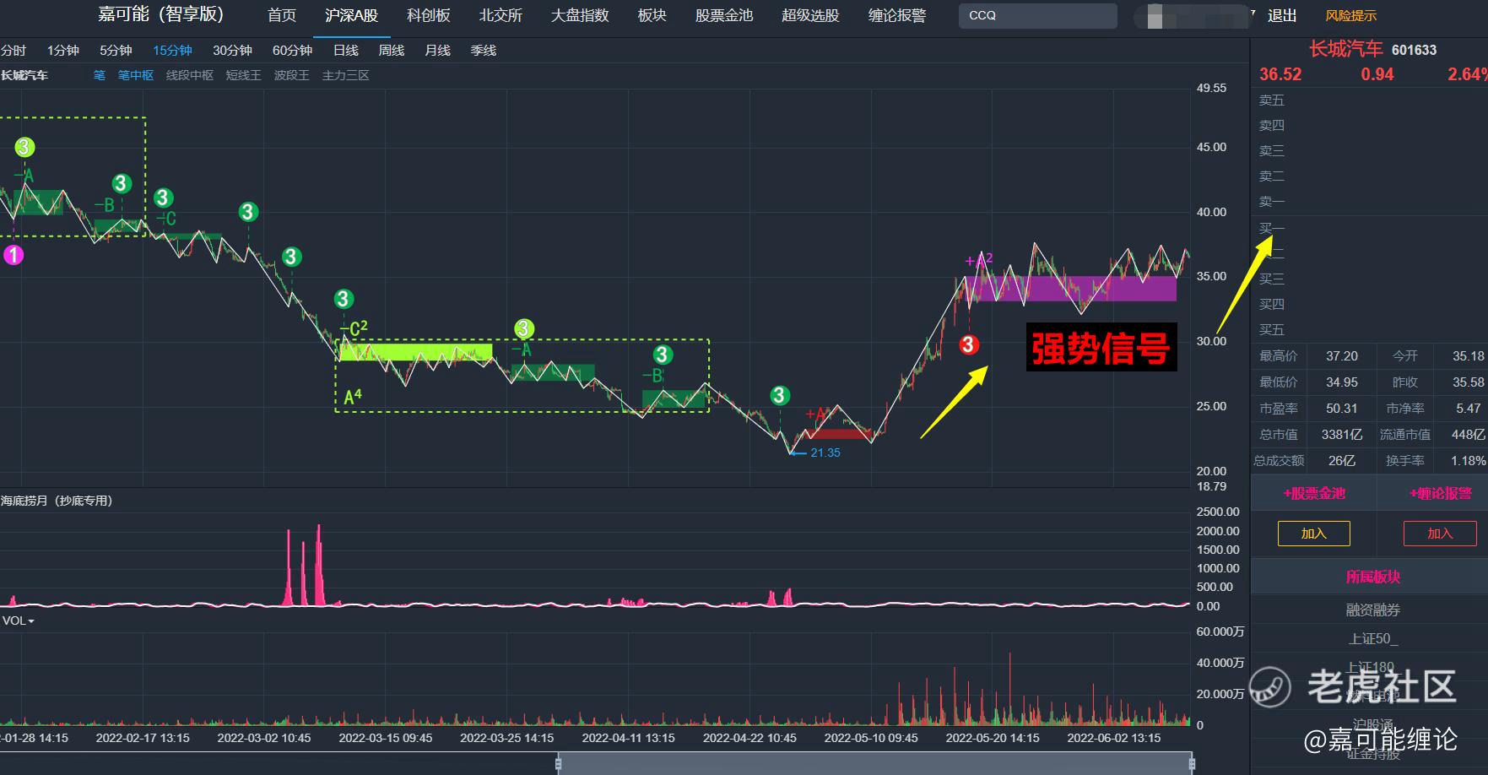Enable the 波段王 indicator
The width and height of the screenshot is (1488, 775).
point(292,75)
